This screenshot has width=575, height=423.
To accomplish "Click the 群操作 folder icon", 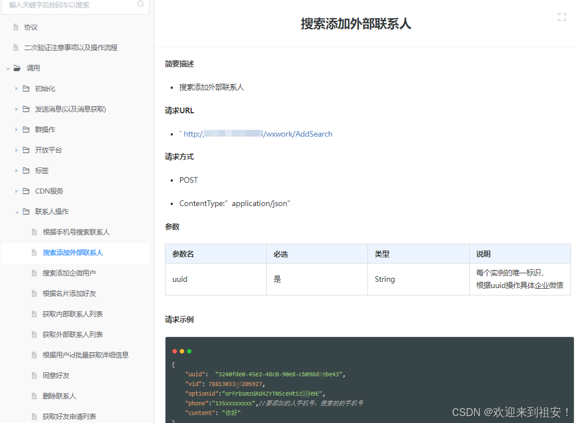I will 26,130.
